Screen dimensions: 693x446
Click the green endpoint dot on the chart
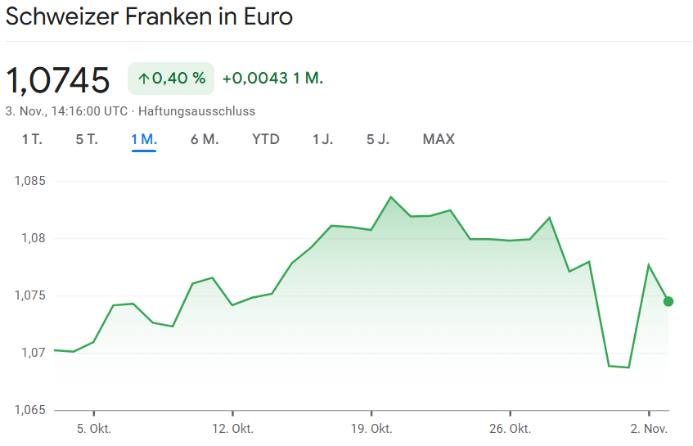[668, 301]
